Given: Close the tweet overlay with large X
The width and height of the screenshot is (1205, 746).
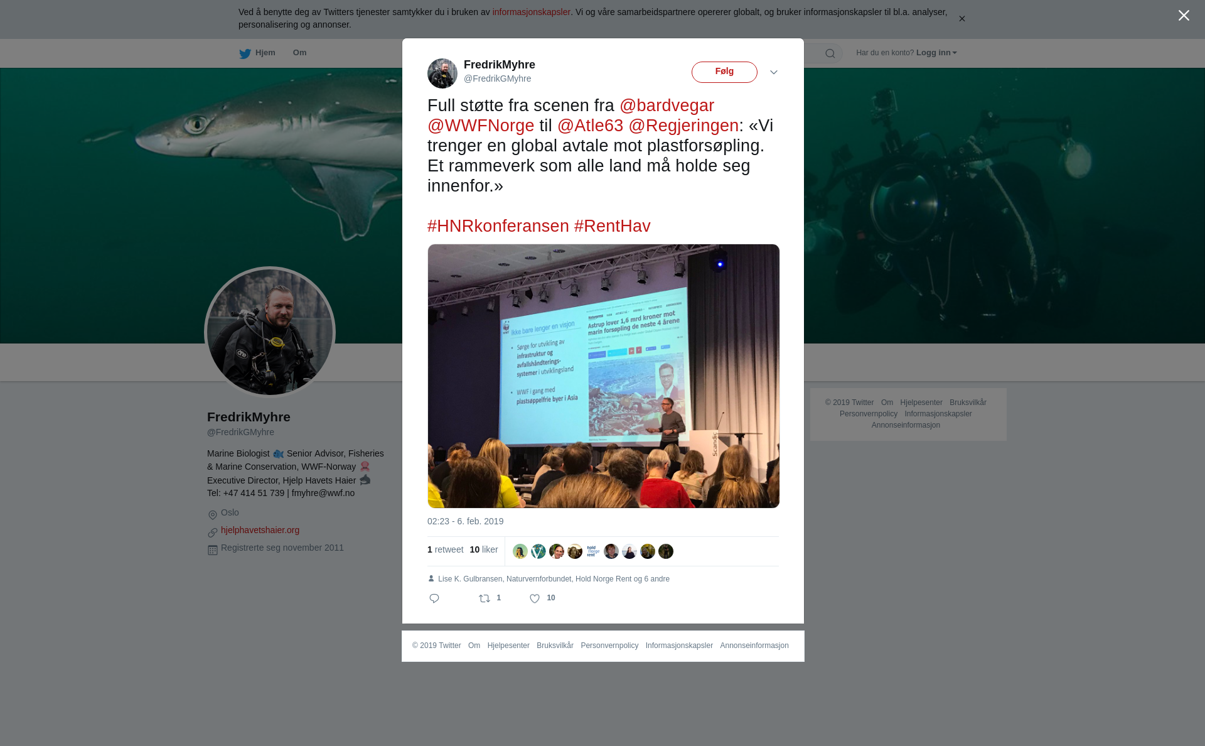Looking at the screenshot, I should pyautogui.click(x=1184, y=16).
